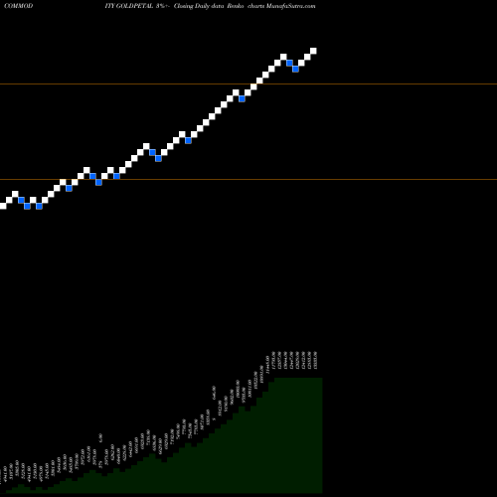
Task: Click the GOLDPETAL symbol name in the title
Action: (134, 6)
